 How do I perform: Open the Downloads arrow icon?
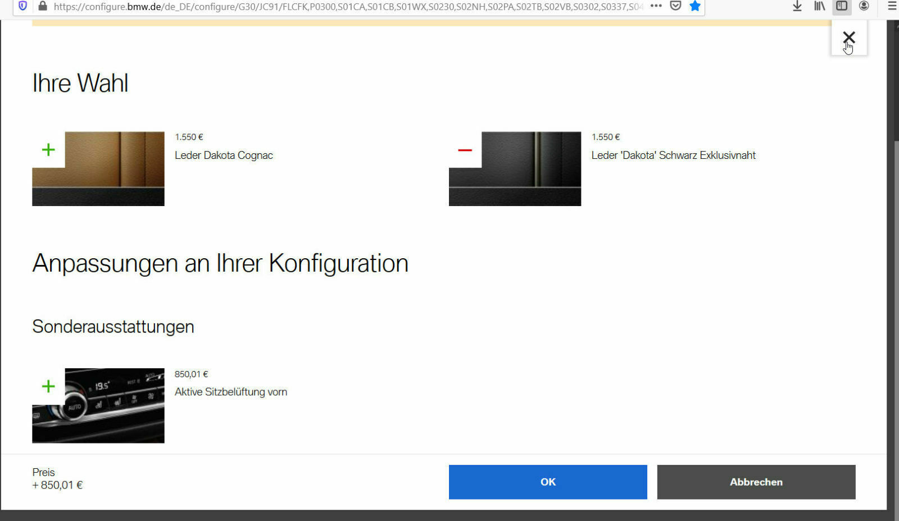point(797,6)
